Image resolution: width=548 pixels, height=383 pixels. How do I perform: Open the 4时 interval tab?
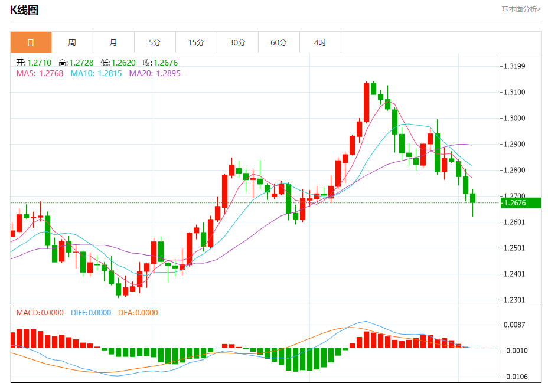point(320,42)
